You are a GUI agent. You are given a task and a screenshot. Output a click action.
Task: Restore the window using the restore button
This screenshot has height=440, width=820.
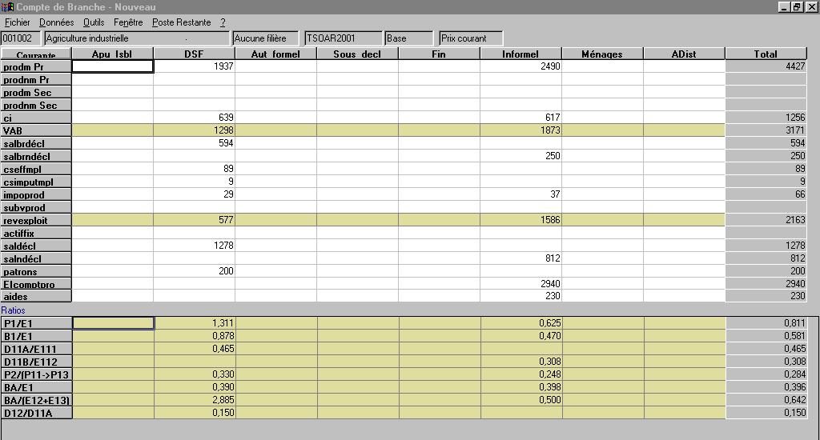797,6
